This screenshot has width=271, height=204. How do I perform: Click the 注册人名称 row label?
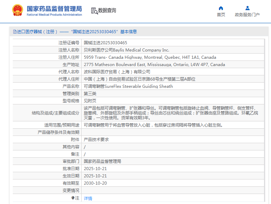[x=69, y=50]
